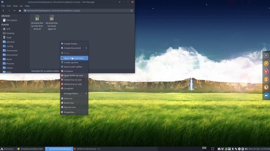Click the clipboard manager tray icon
This screenshot has width=270, height=151.
(243, 149)
